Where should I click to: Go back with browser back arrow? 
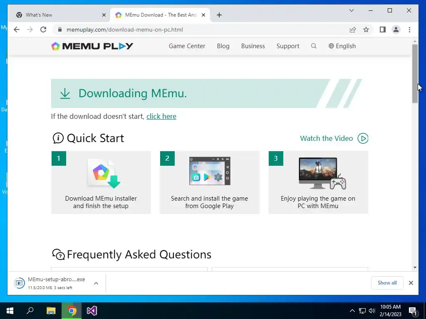click(x=17, y=29)
